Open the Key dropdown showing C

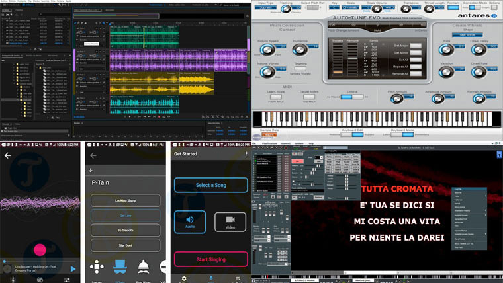click(334, 7)
